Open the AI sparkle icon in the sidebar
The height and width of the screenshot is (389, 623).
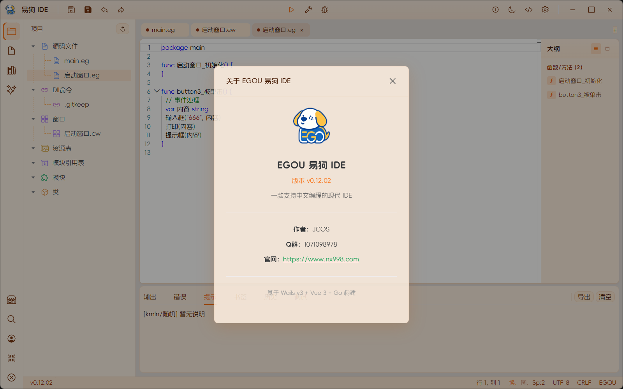[12, 90]
